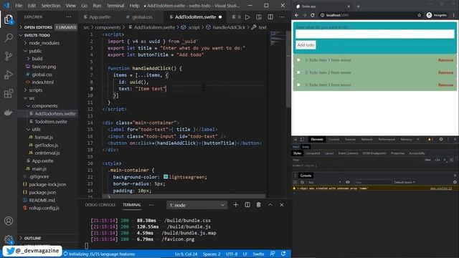The width and height of the screenshot is (459, 258).
Task: Open the terminal selector dropdown '1: node'
Action: click(197, 205)
